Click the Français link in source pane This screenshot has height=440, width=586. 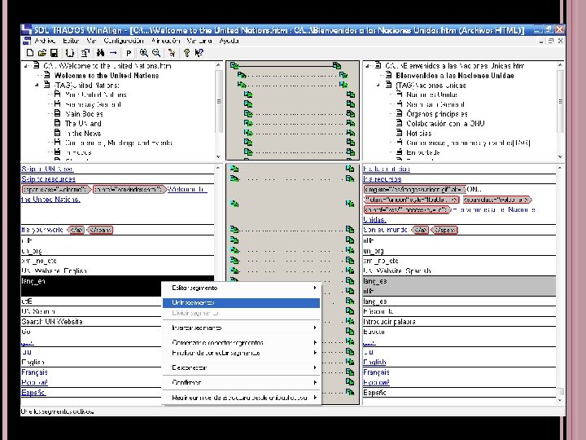coord(34,372)
